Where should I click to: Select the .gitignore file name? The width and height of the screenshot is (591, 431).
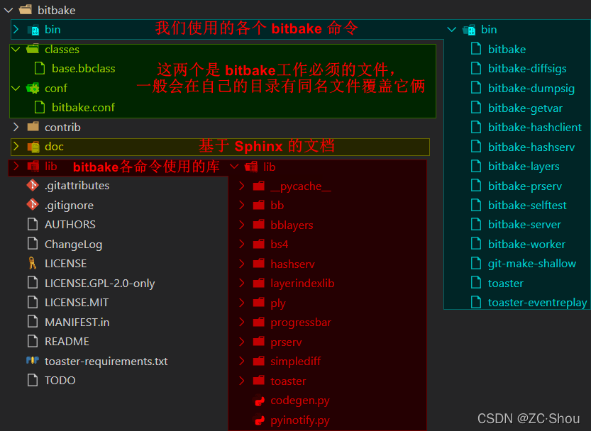(x=69, y=206)
